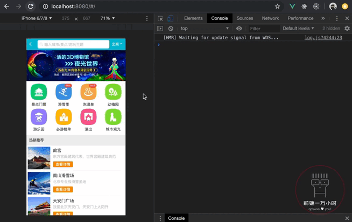Swap dimensions with the rotate × icon
352x222 pixels.
click(x=76, y=19)
